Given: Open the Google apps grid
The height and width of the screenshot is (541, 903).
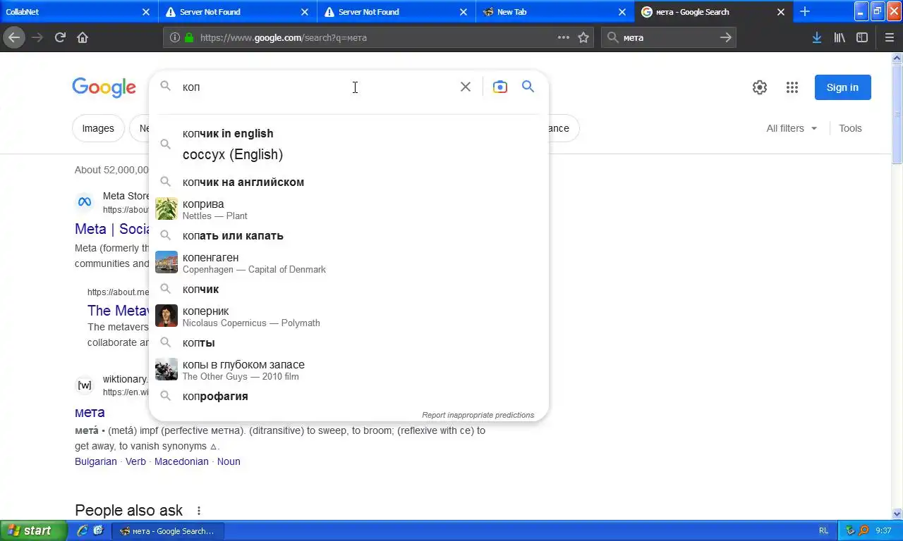Looking at the screenshot, I should [792, 87].
